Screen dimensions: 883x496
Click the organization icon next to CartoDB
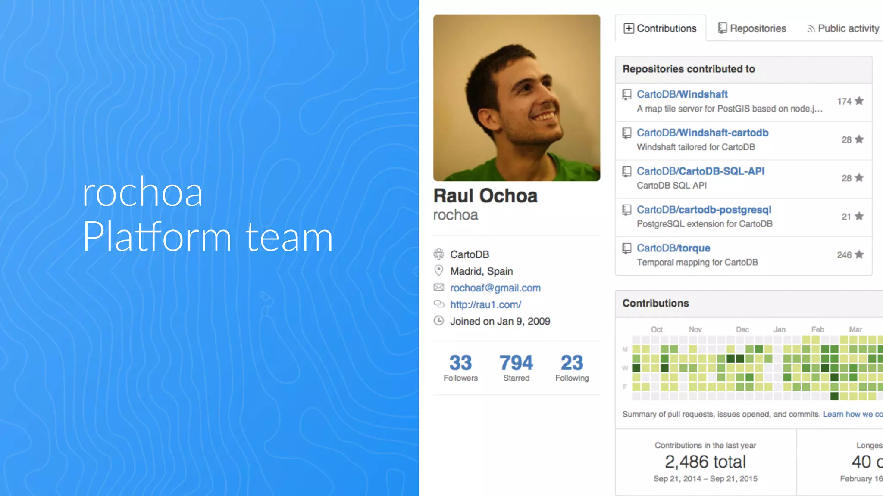(438, 254)
